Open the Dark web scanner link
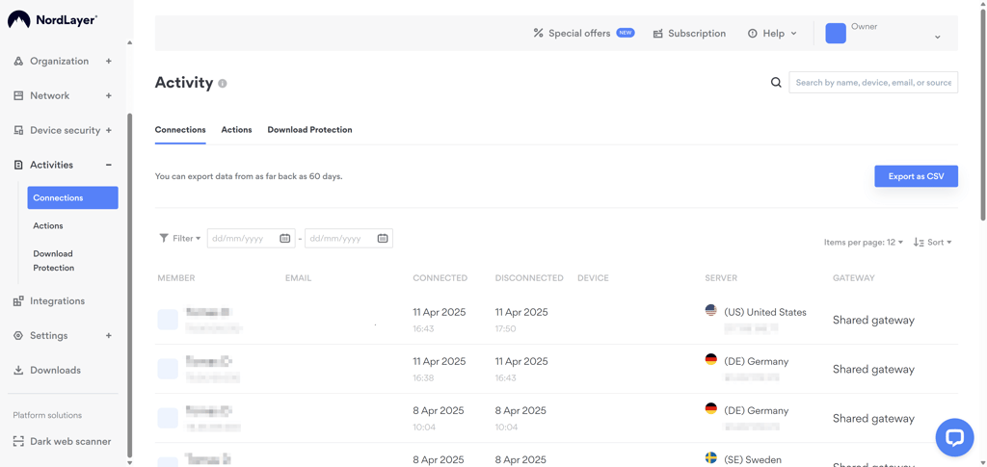 (70, 441)
